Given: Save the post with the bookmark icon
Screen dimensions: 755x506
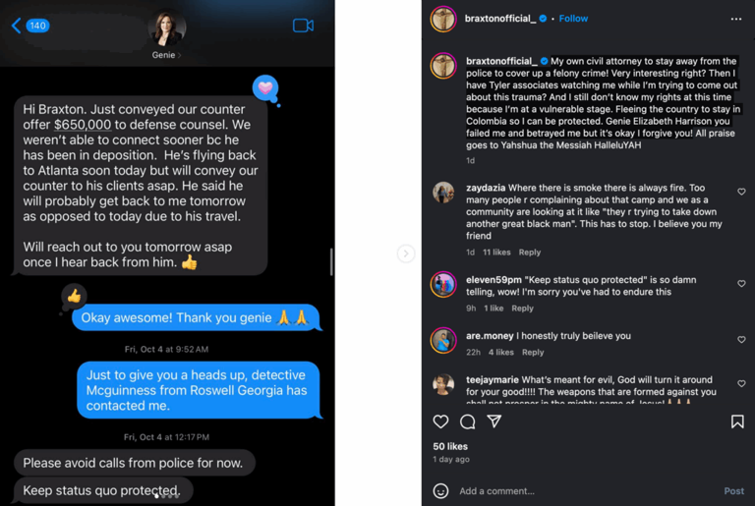Looking at the screenshot, I should (x=736, y=422).
